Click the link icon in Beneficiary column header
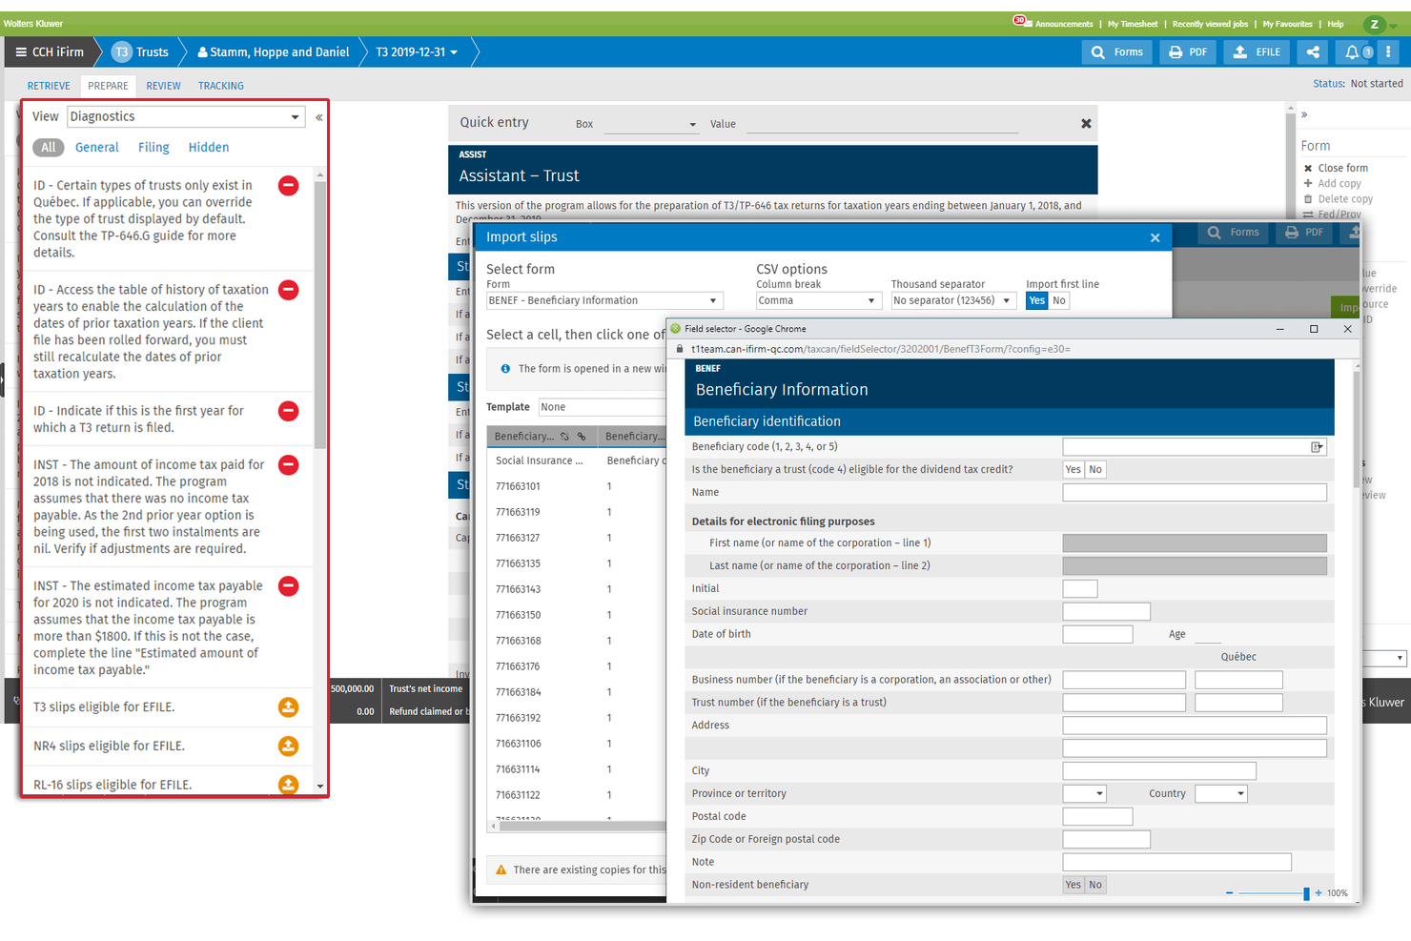Viewport: 1411px width, 941px height. tap(582, 437)
